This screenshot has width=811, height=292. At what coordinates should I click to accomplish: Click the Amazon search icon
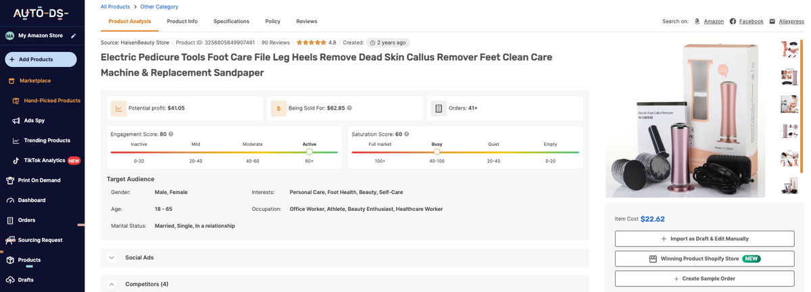[x=697, y=21]
